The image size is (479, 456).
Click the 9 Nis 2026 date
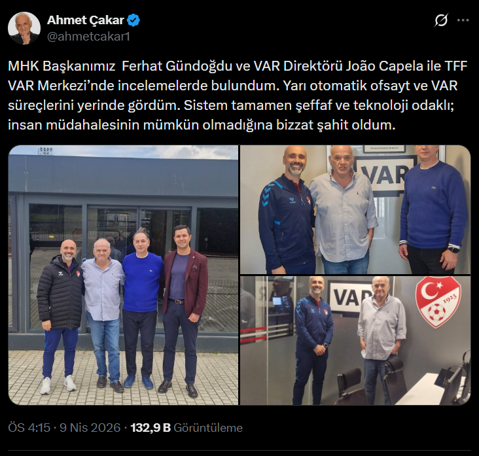(x=90, y=428)
